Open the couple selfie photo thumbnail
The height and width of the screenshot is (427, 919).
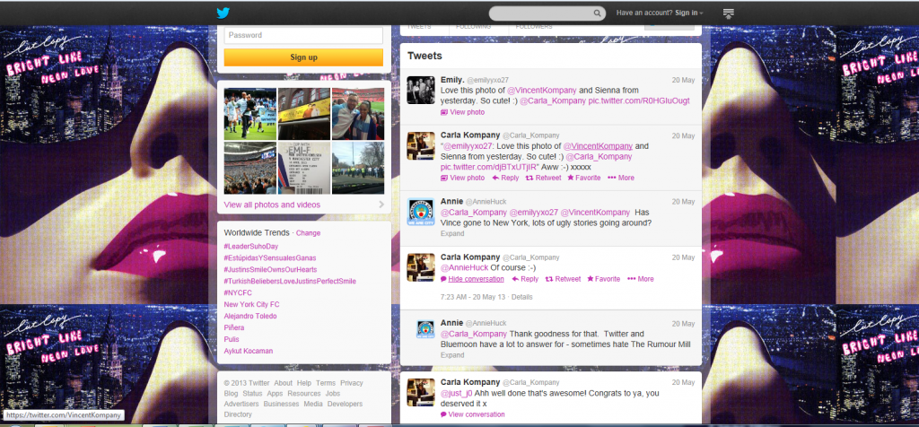coord(358,114)
